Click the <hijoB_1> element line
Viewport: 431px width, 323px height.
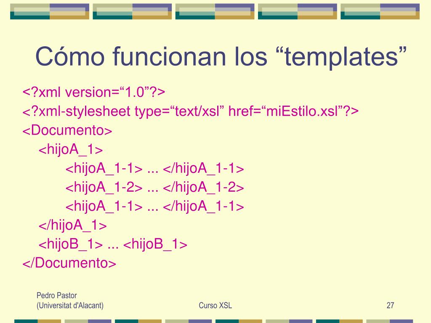pyautogui.click(x=113, y=244)
